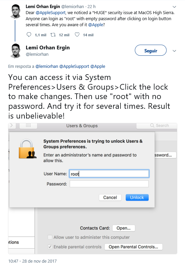Screen dimensions: 185x265
Task: Click the Contacts Card Open button
Action: coord(123,228)
